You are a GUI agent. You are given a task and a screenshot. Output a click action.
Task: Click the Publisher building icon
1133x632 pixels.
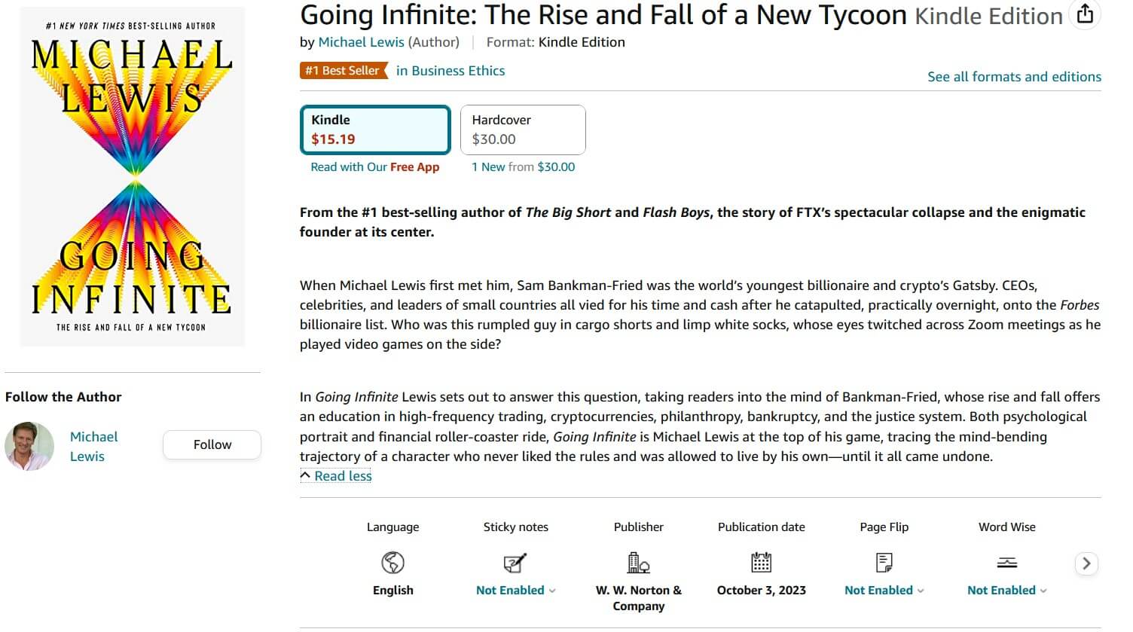(x=638, y=564)
